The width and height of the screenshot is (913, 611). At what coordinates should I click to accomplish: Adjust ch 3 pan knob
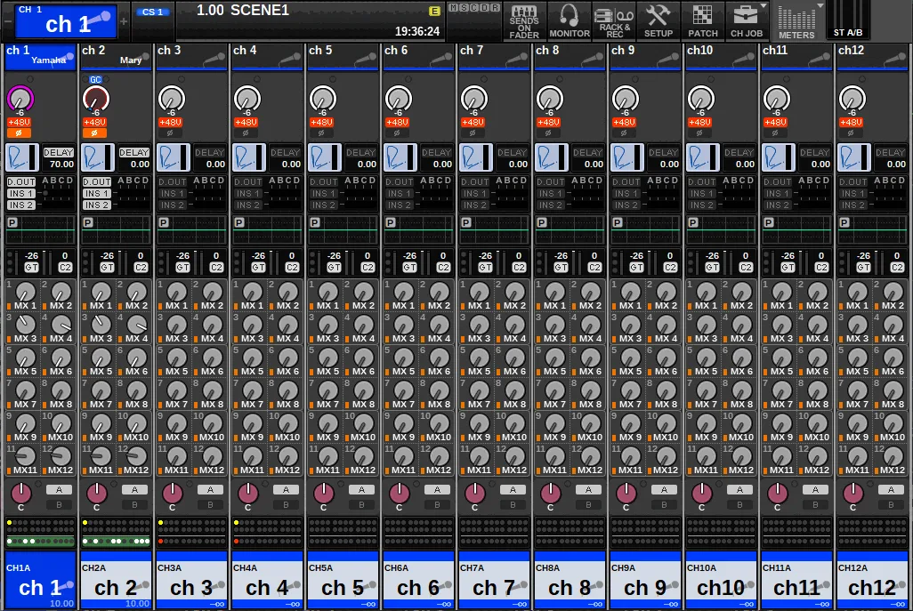[x=172, y=494]
